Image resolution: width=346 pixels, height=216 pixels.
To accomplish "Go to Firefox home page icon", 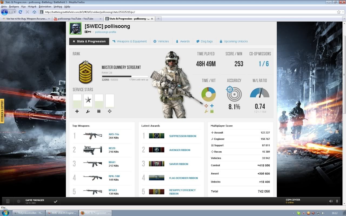I will point(34,12).
